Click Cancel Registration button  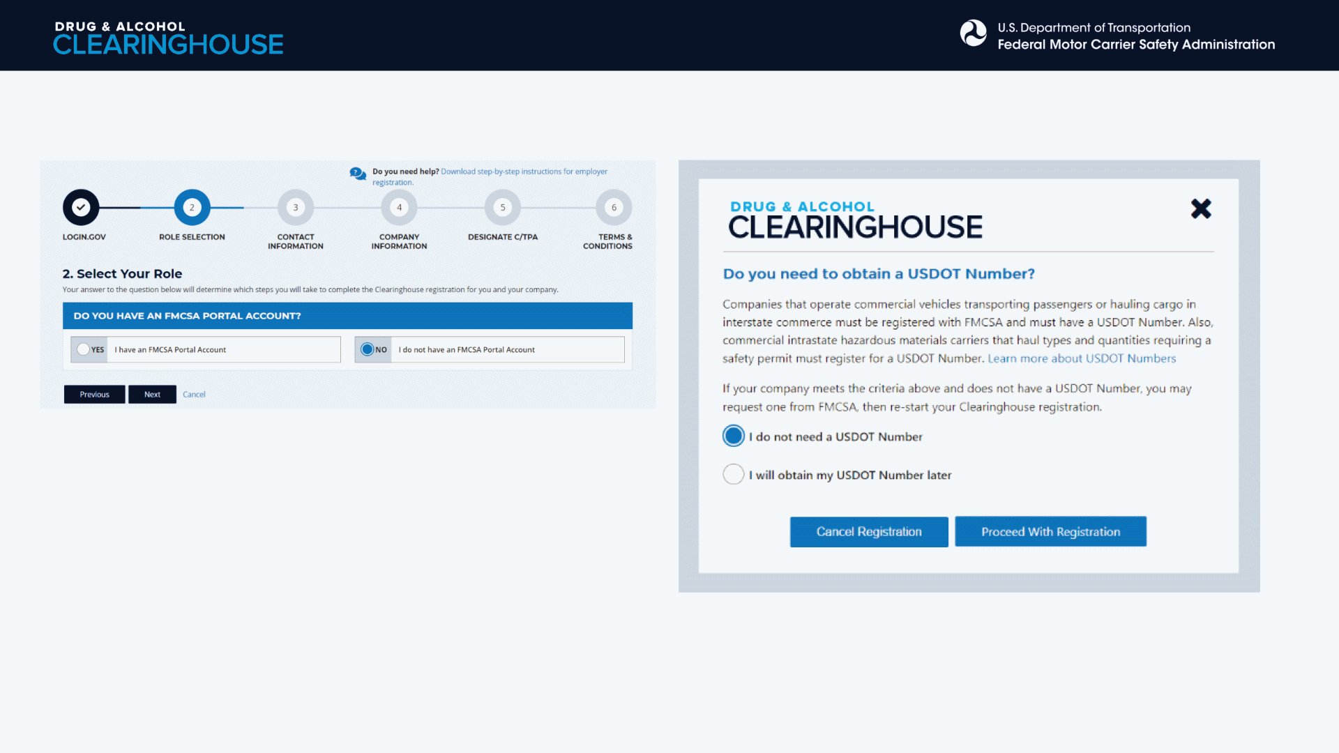pyautogui.click(x=868, y=531)
